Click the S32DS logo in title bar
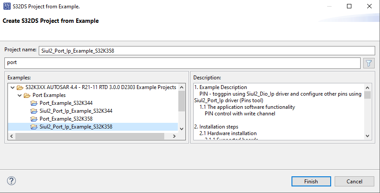Image resolution: width=380 pixels, height=193 pixels. tap(7, 7)
